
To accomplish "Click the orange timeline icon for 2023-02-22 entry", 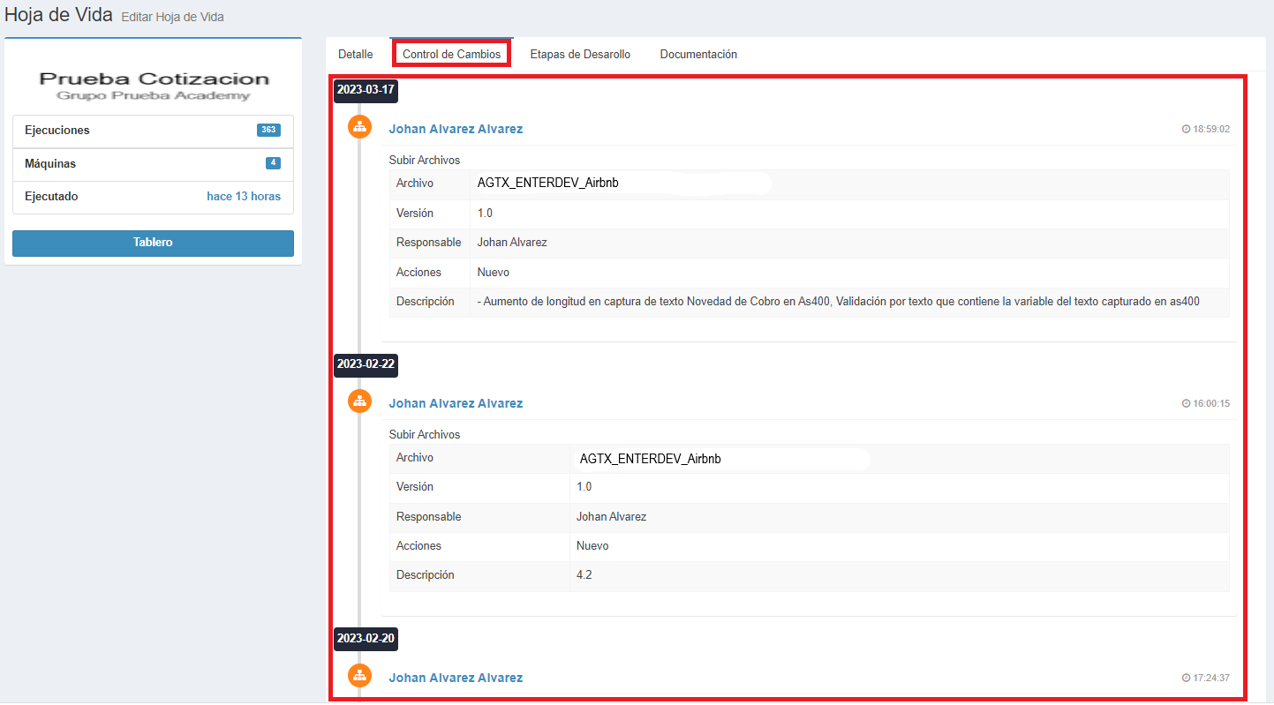I will point(359,401).
